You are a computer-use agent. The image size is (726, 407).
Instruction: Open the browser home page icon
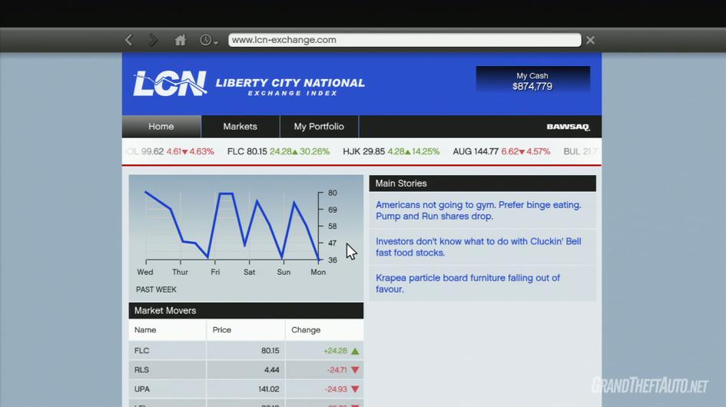coord(180,40)
